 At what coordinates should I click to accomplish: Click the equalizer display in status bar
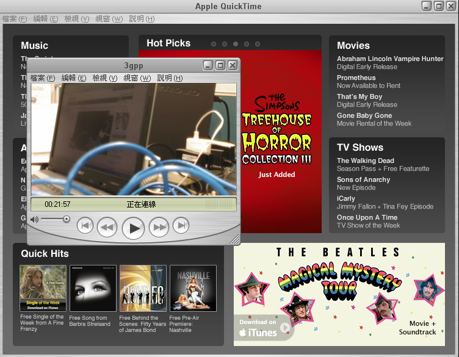pos(219,204)
